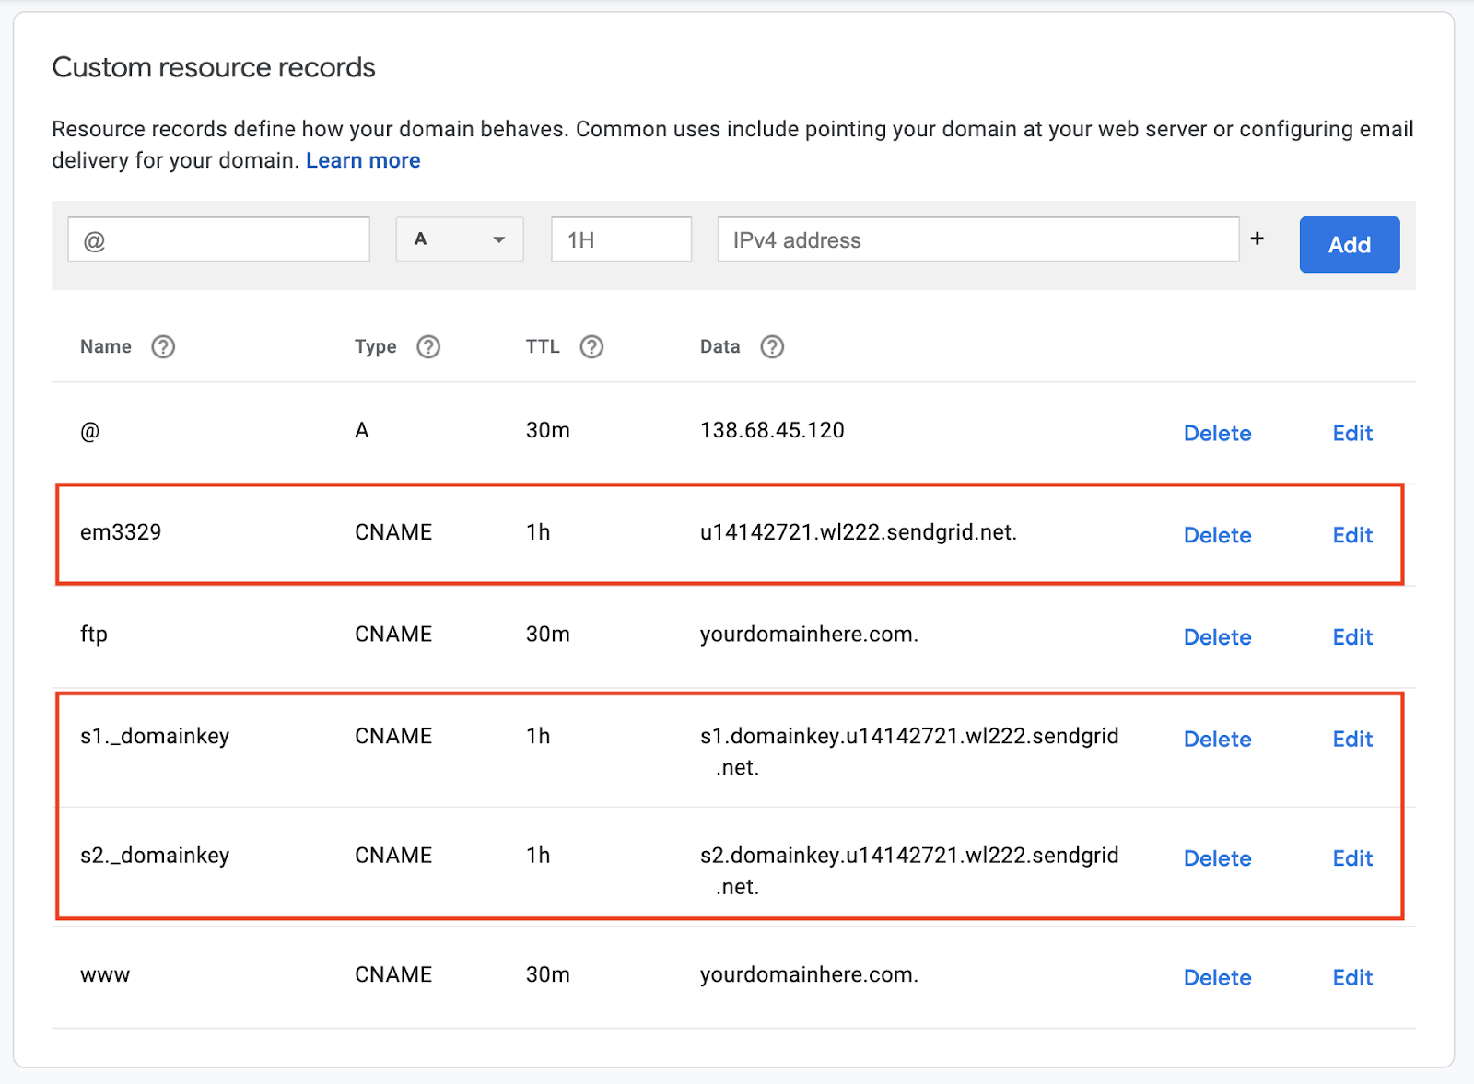1474x1084 pixels.
Task: Click the IPv4 address input field
Action: [x=977, y=239]
